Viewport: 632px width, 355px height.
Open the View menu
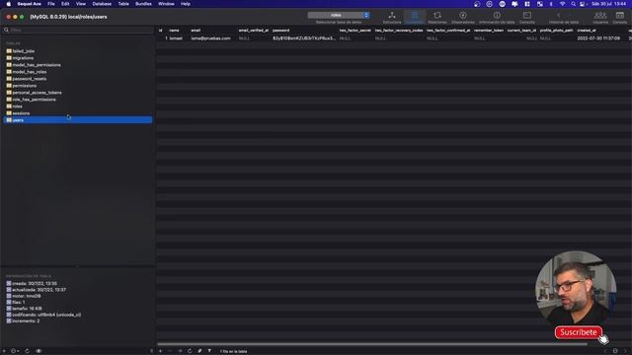(81, 4)
